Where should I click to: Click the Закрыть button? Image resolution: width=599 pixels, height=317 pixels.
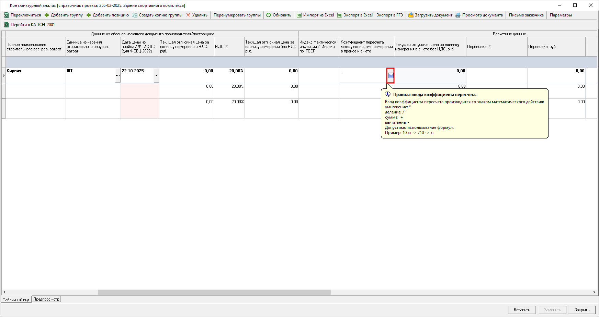581,310
